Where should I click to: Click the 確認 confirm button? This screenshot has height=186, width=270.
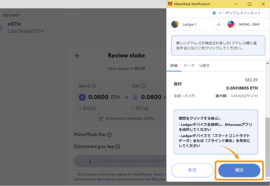[x=239, y=170]
